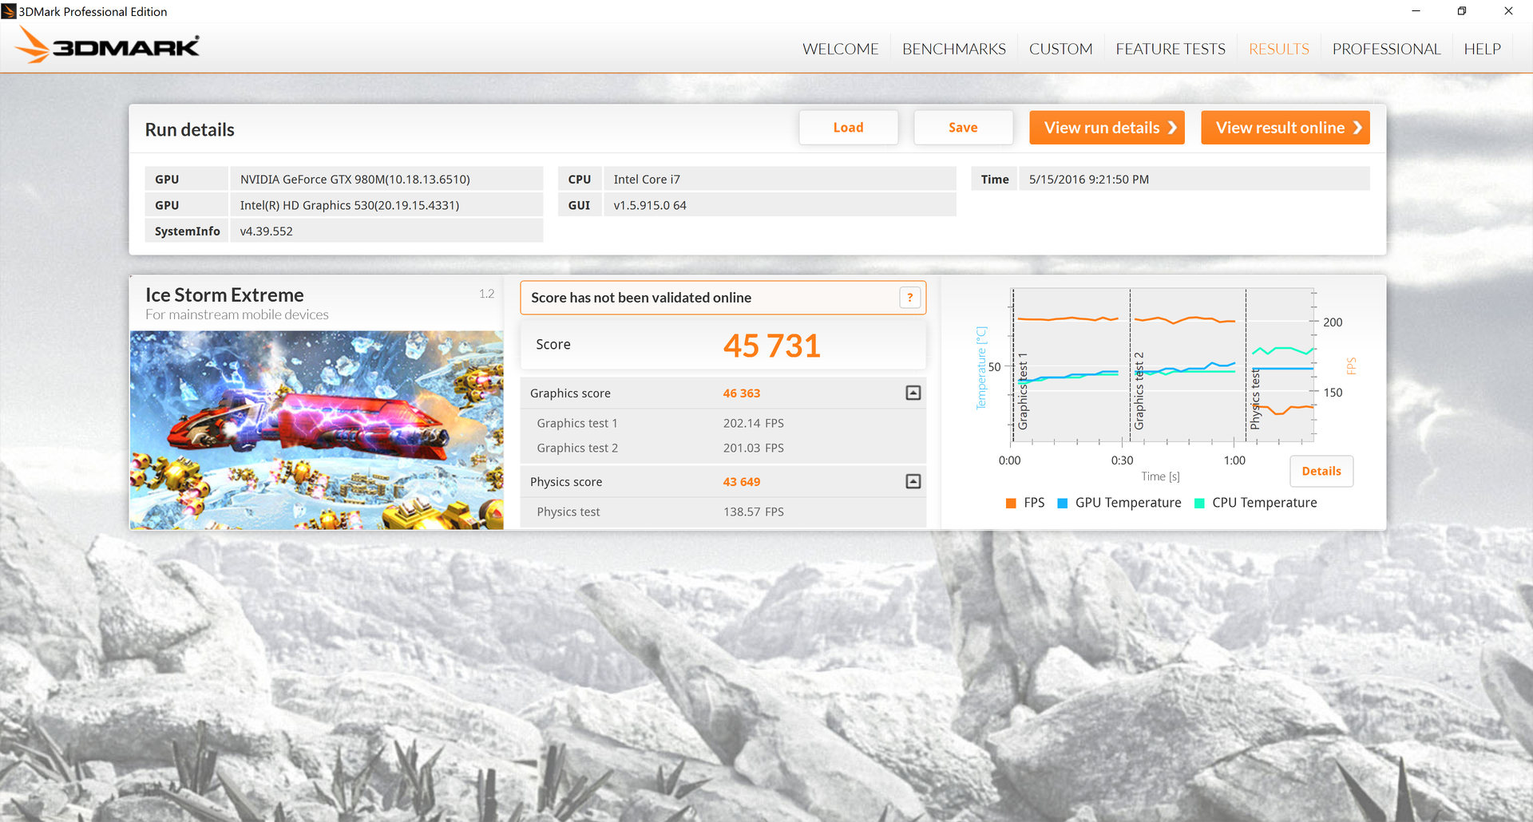
Task: Go to the Custom tab
Action: click(x=1060, y=49)
